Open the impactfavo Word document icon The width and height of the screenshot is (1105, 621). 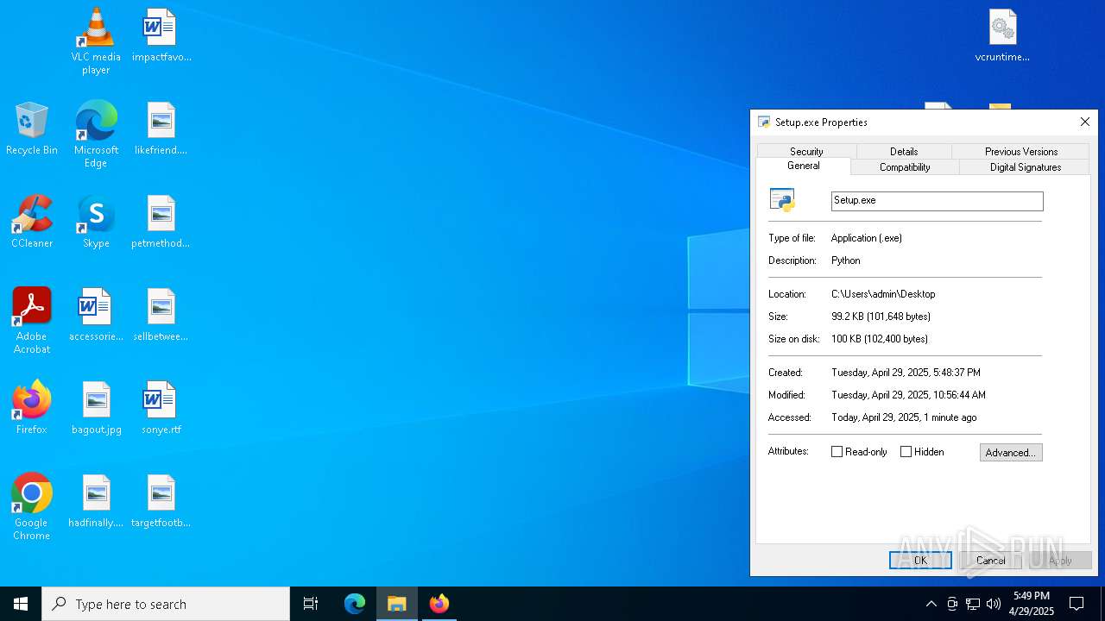(161, 34)
